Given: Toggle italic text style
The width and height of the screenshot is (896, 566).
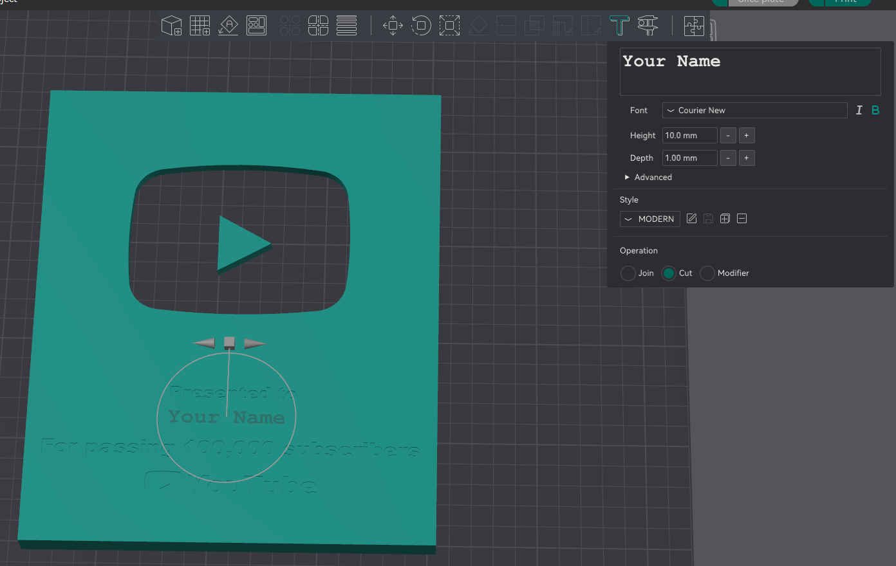Looking at the screenshot, I should (x=859, y=110).
